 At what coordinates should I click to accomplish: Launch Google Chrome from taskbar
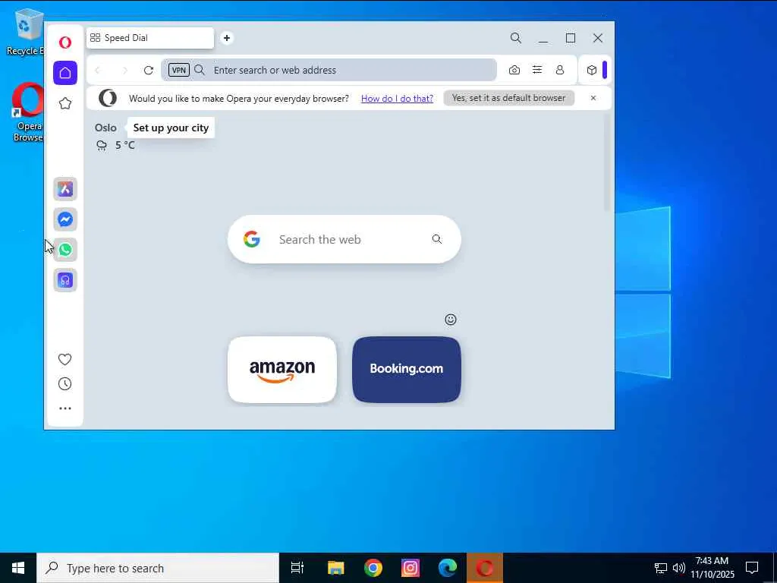[x=373, y=568]
